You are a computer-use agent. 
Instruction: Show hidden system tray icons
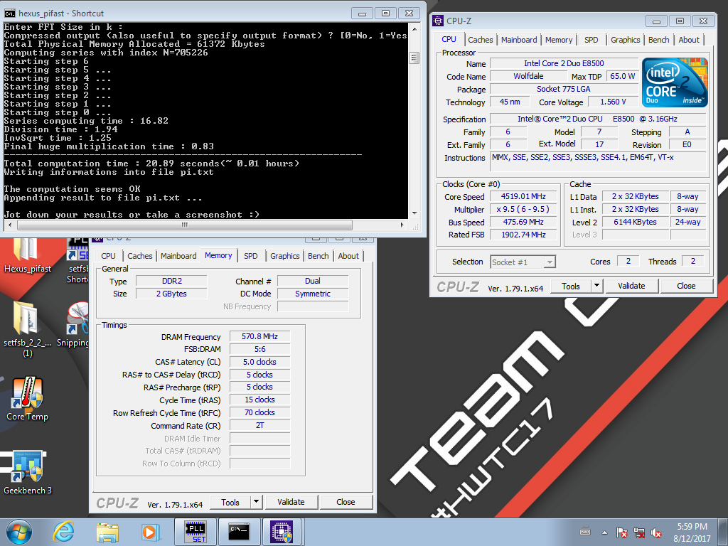click(604, 532)
